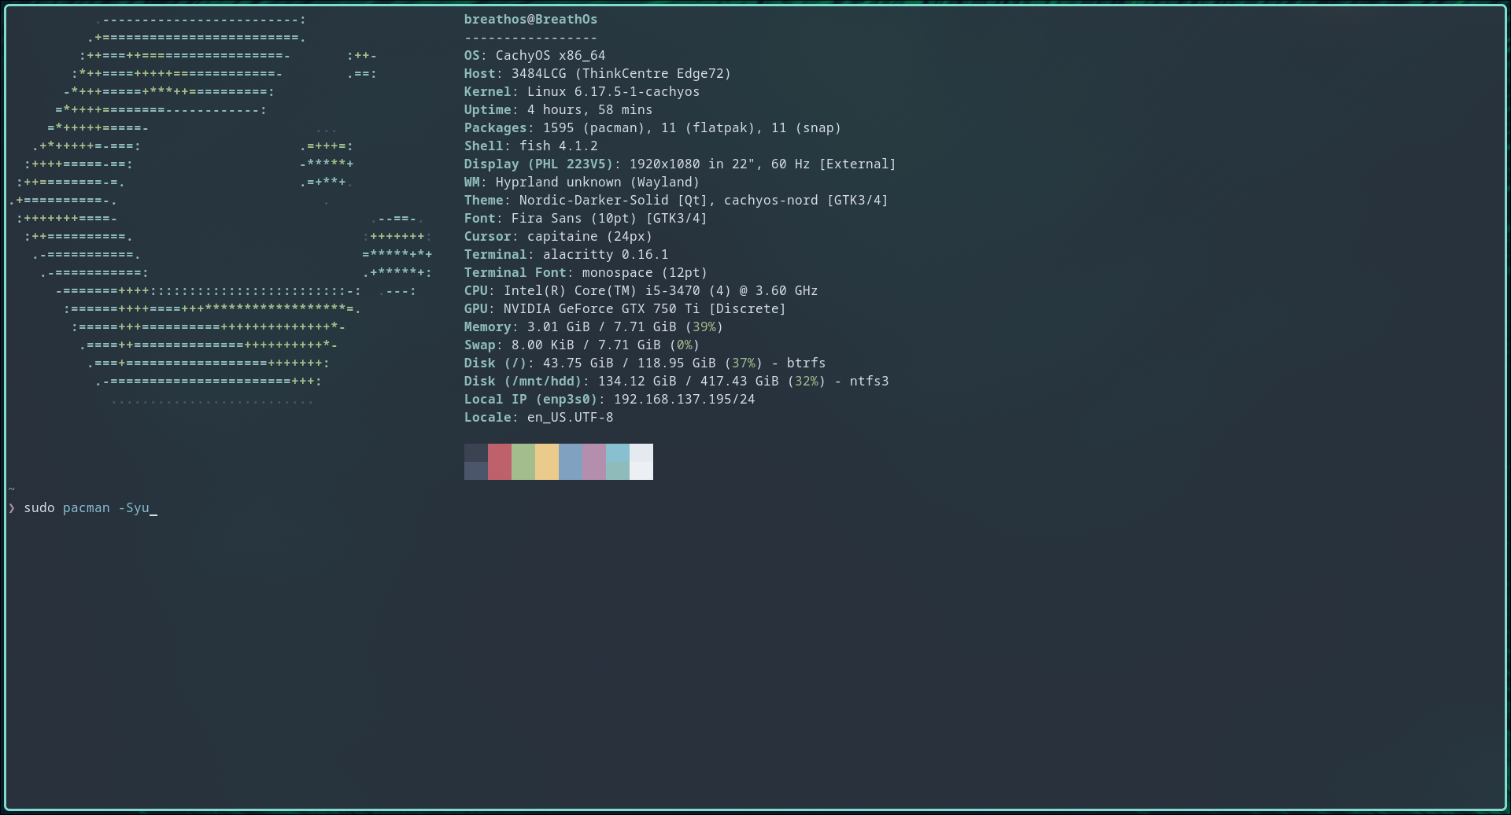Screen dimensions: 1511x815
Task: Click the Uptime: 4 hours, 58 mins line
Action: point(557,109)
